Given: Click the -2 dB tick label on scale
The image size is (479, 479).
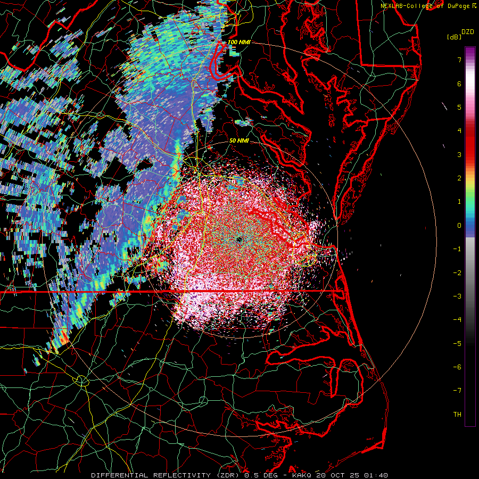Looking at the screenshot, I should coord(457,273).
